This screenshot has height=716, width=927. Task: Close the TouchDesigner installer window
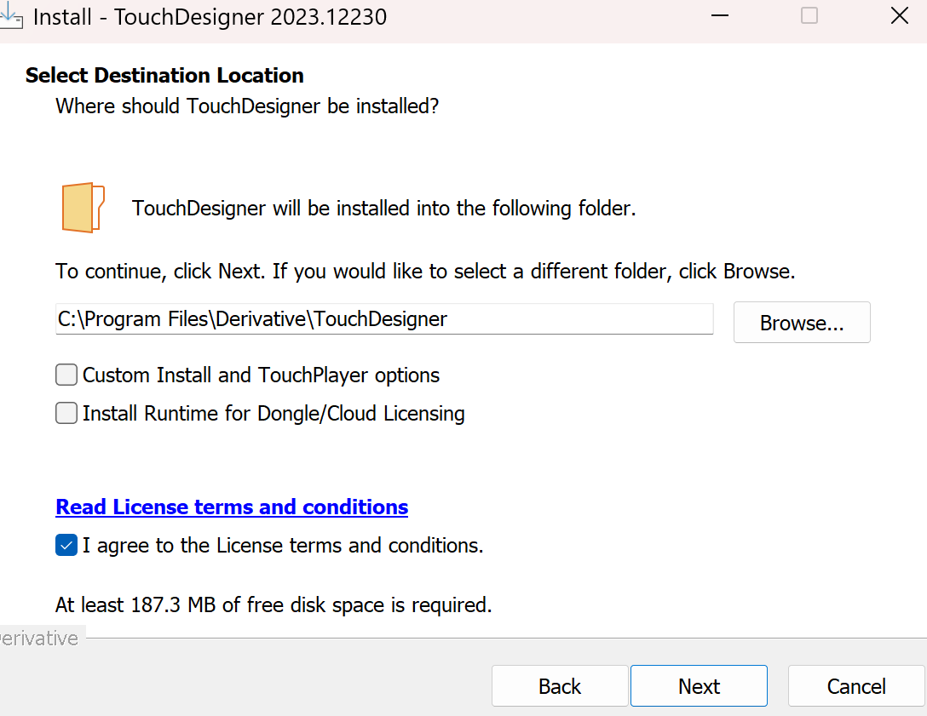coord(899,16)
